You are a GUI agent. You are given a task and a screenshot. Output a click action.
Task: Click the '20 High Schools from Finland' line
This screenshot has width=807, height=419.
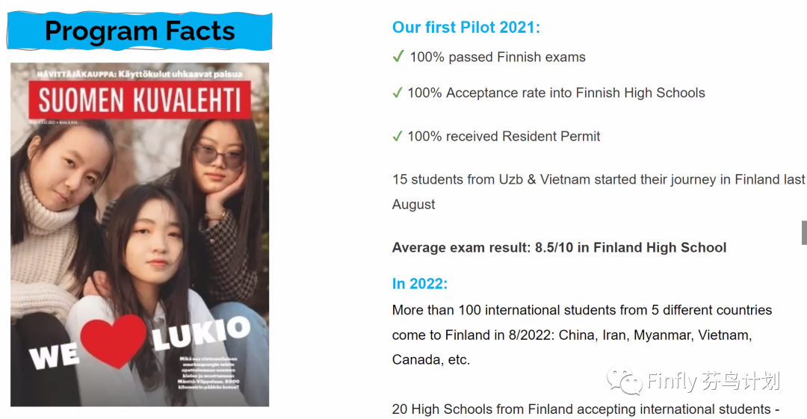pos(586,409)
